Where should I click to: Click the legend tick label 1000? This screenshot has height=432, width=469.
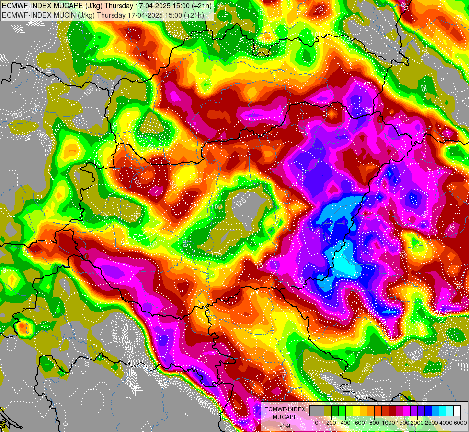point(389,423)
